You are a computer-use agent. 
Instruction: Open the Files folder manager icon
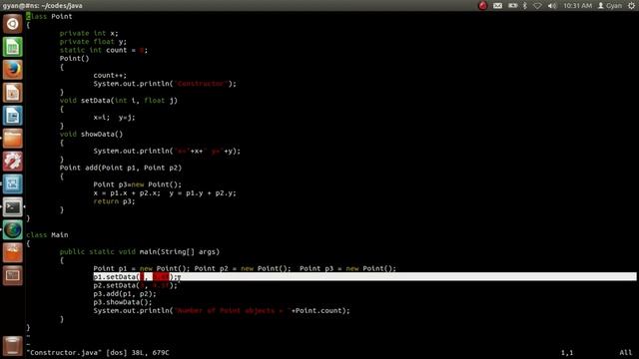pyautogui.click(x=13, y=139)
